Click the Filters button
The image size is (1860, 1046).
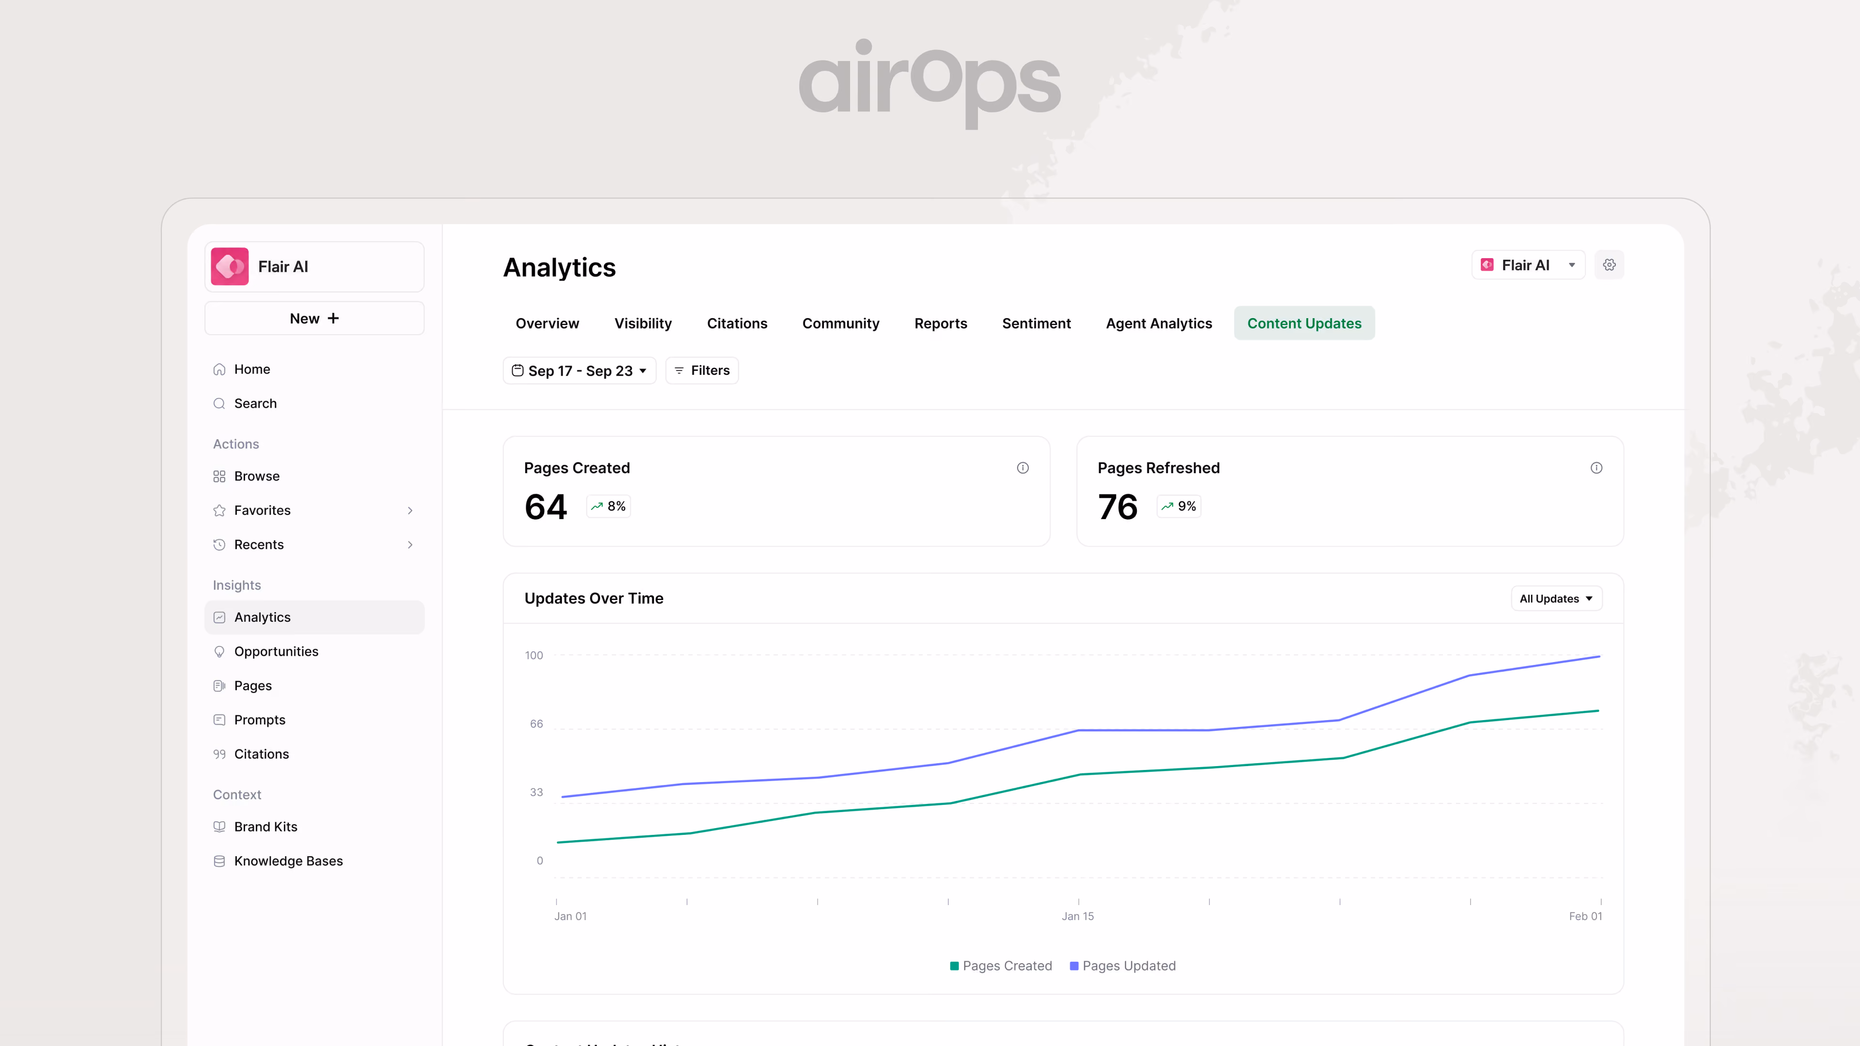click(x=702, y=370)
